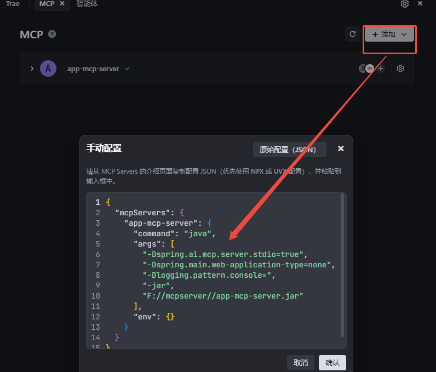Click 原始配置 (JSON) button
This screenshot has width=436, height=372.
pyautogui.click(x=289, y=150)
